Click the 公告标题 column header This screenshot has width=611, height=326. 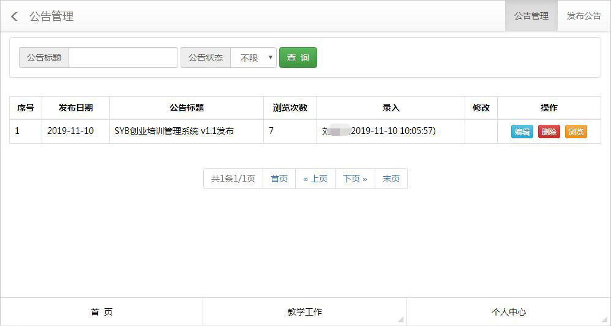tap(186, 108)
